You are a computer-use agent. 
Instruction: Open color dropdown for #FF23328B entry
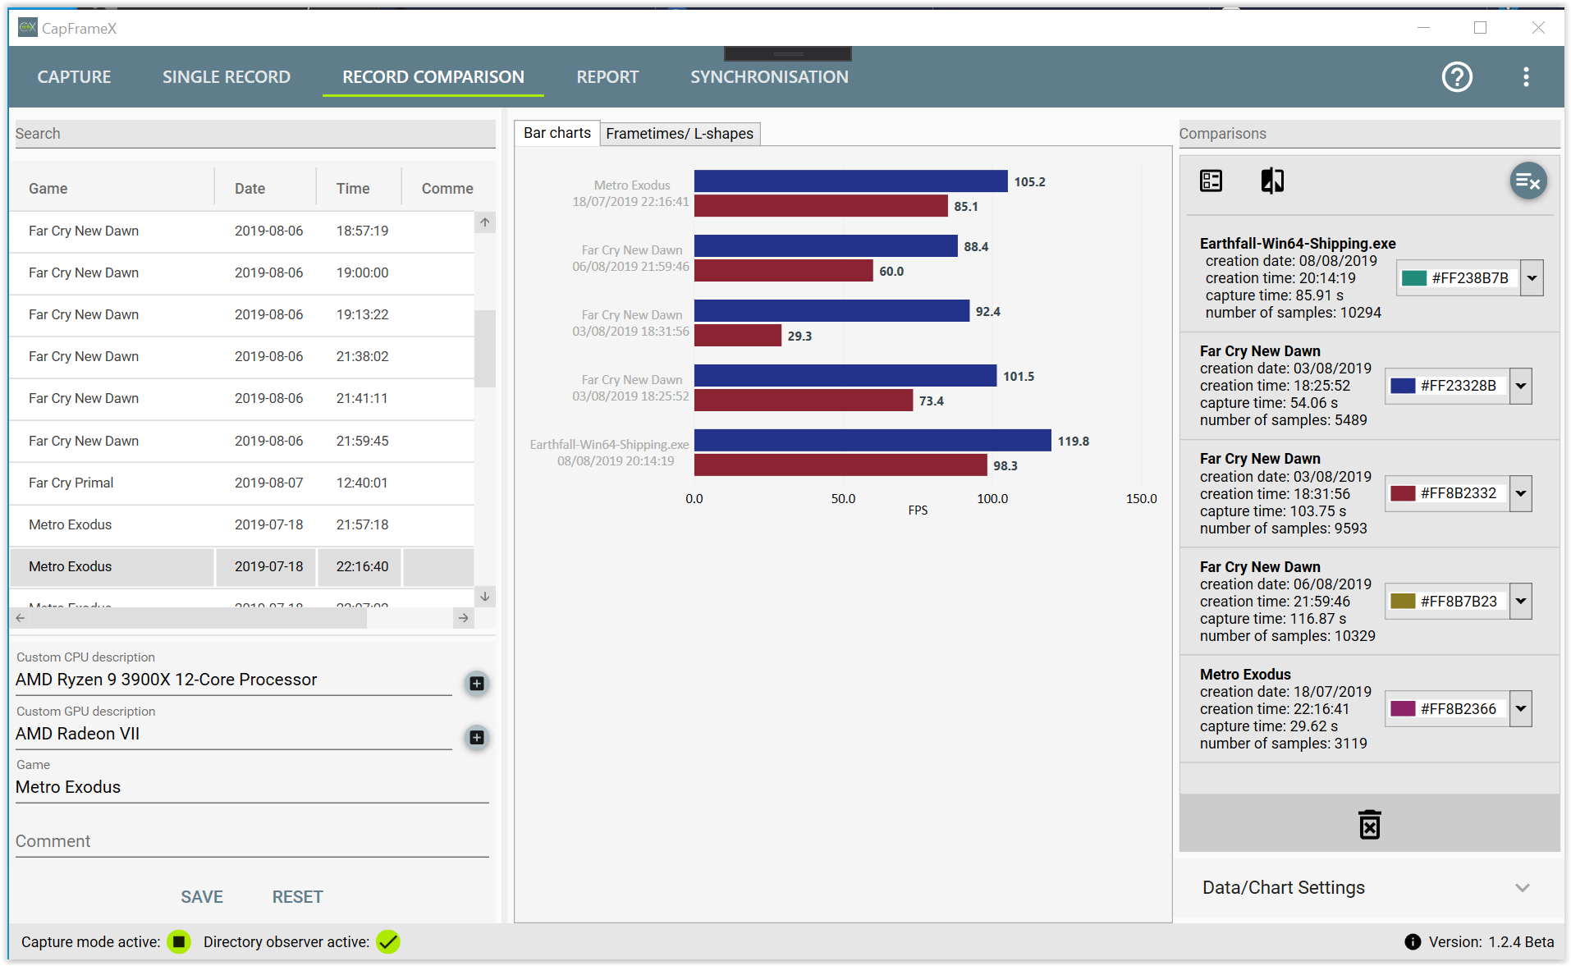pyautogui.click(x=1521, y=386)
